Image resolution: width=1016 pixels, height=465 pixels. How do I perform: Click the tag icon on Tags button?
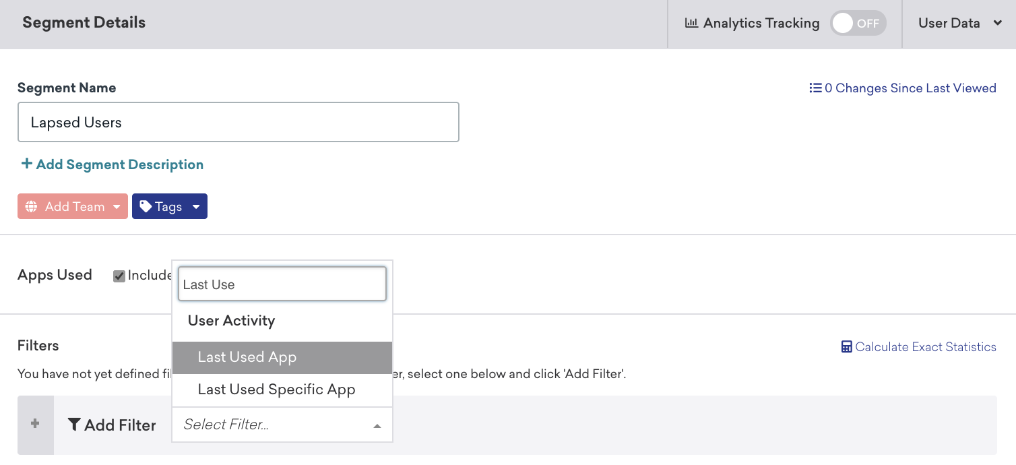click(146, 206)
